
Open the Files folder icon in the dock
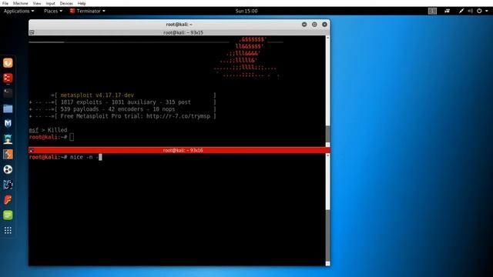pos(8,108)
